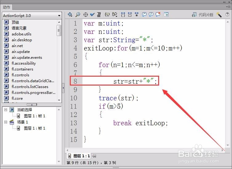
Task: Open the air.net package
Action: [x=17, y=46]
